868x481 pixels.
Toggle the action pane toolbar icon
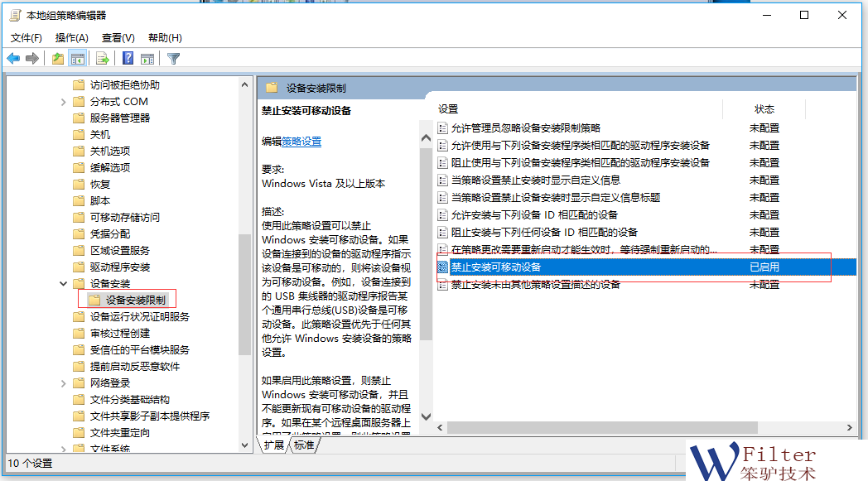(147, 58)
